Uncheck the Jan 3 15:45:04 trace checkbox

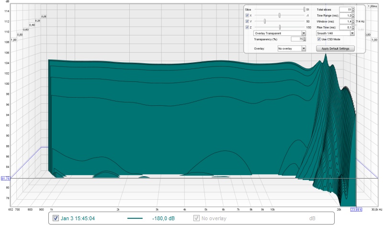click(x=56, y=218)
